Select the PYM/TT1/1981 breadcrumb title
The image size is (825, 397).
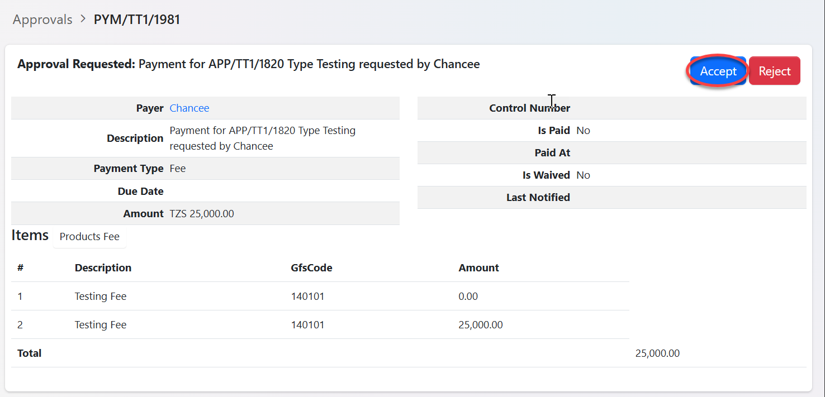click(x=137, y=20)
